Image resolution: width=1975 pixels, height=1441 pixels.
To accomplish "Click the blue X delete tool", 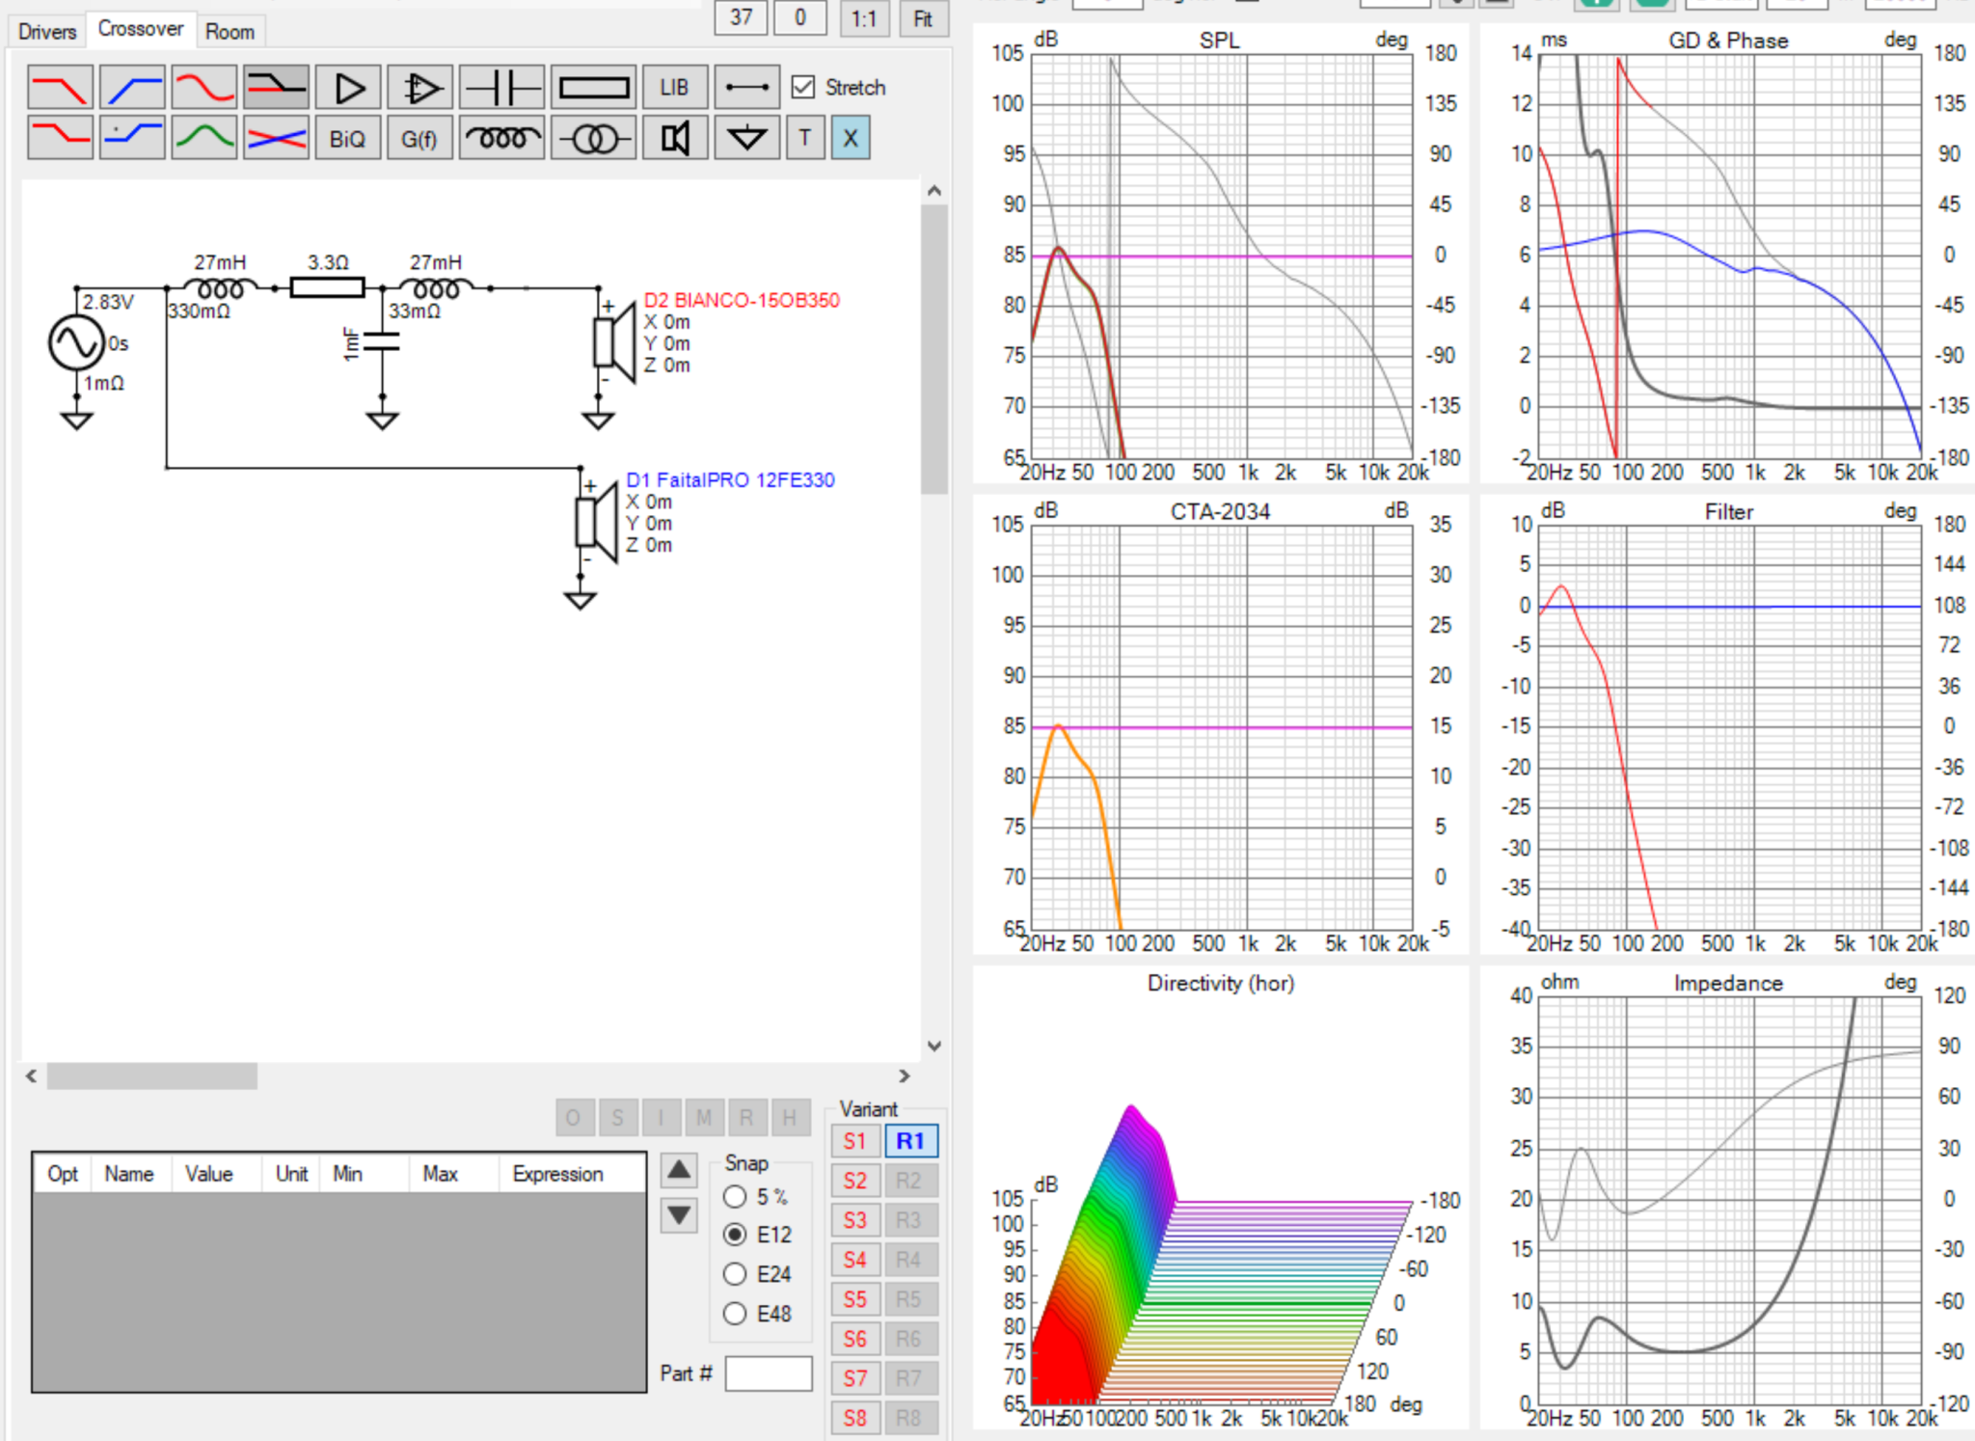I will [x=851, y=138].
